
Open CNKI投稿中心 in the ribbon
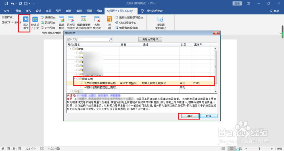click(126, 23)
